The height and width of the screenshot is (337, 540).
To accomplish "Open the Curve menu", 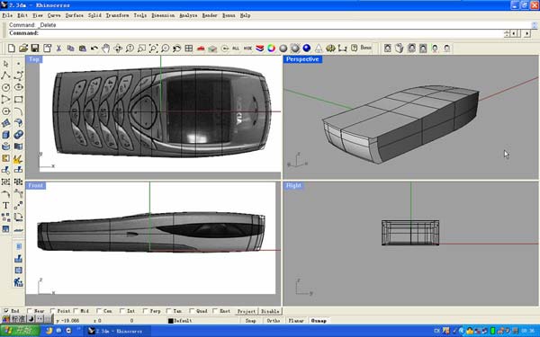I will click(x=54, y=15).
